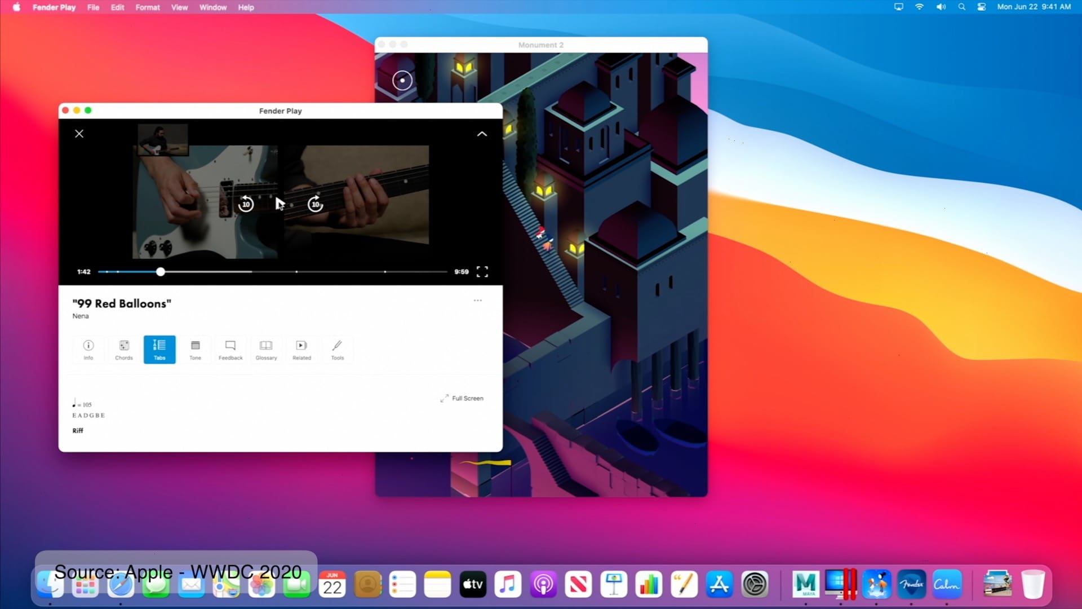The image size is (1082, 609).
Task: Open Spotlight search from the menu bar
Action: [962, 7]
